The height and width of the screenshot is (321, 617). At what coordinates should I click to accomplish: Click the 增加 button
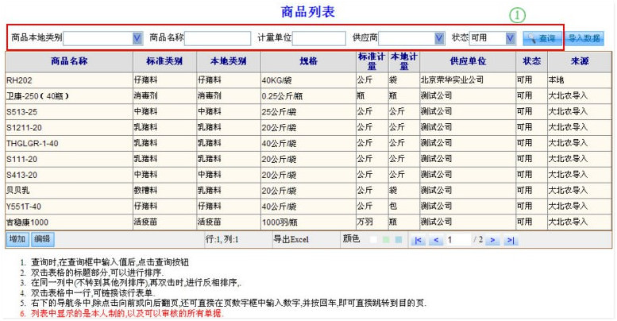(17, 238)
